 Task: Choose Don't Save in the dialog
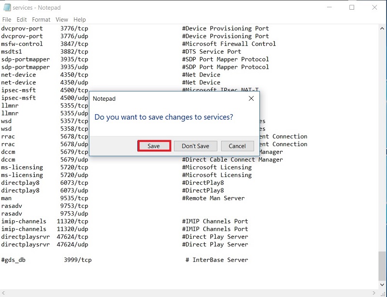pyautogui.click(x=195, y=146)
